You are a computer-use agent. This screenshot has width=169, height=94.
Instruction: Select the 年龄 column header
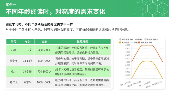[x=28, y=42]
